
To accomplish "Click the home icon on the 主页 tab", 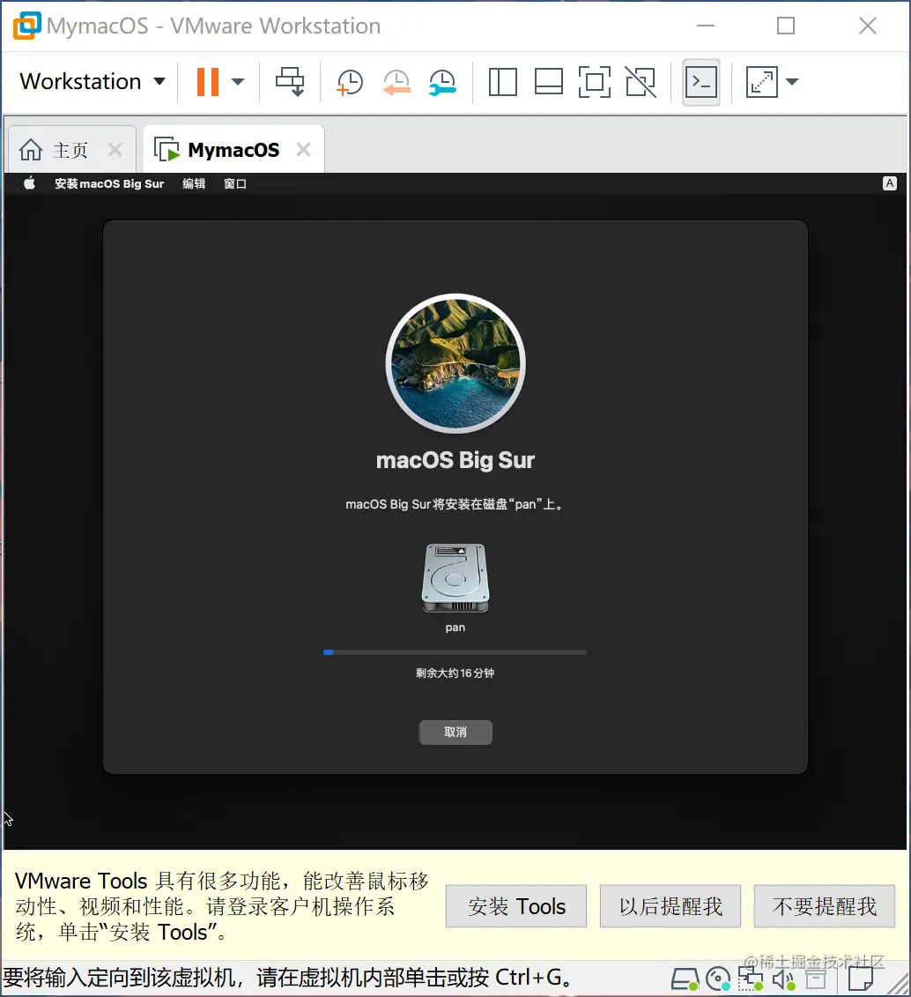I will [x=31, y=150].
